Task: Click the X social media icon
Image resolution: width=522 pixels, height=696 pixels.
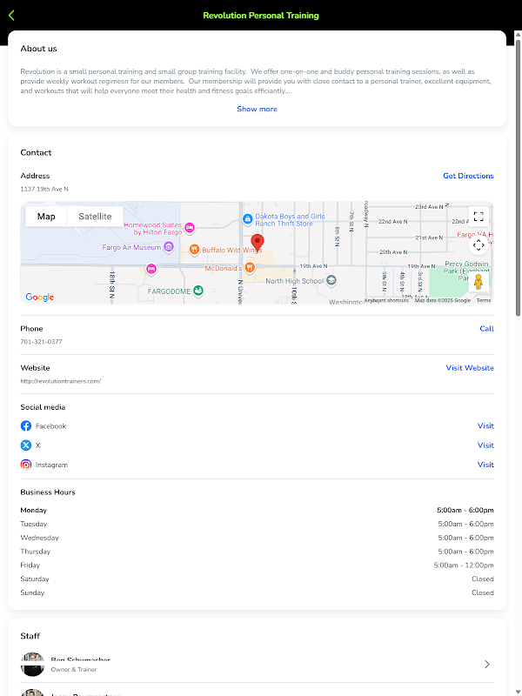Action: pos(26,445)
